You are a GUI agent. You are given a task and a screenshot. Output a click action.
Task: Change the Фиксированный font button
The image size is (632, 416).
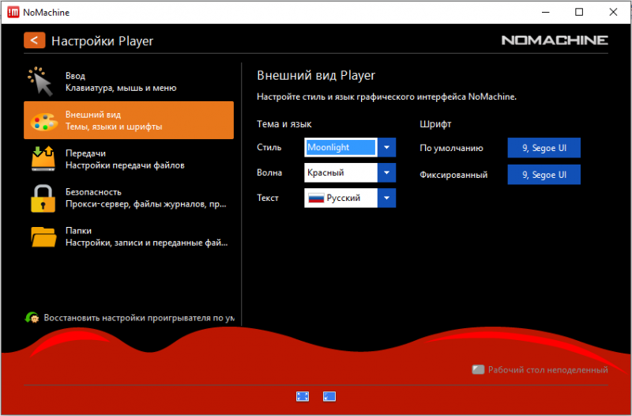coord(544,175)
